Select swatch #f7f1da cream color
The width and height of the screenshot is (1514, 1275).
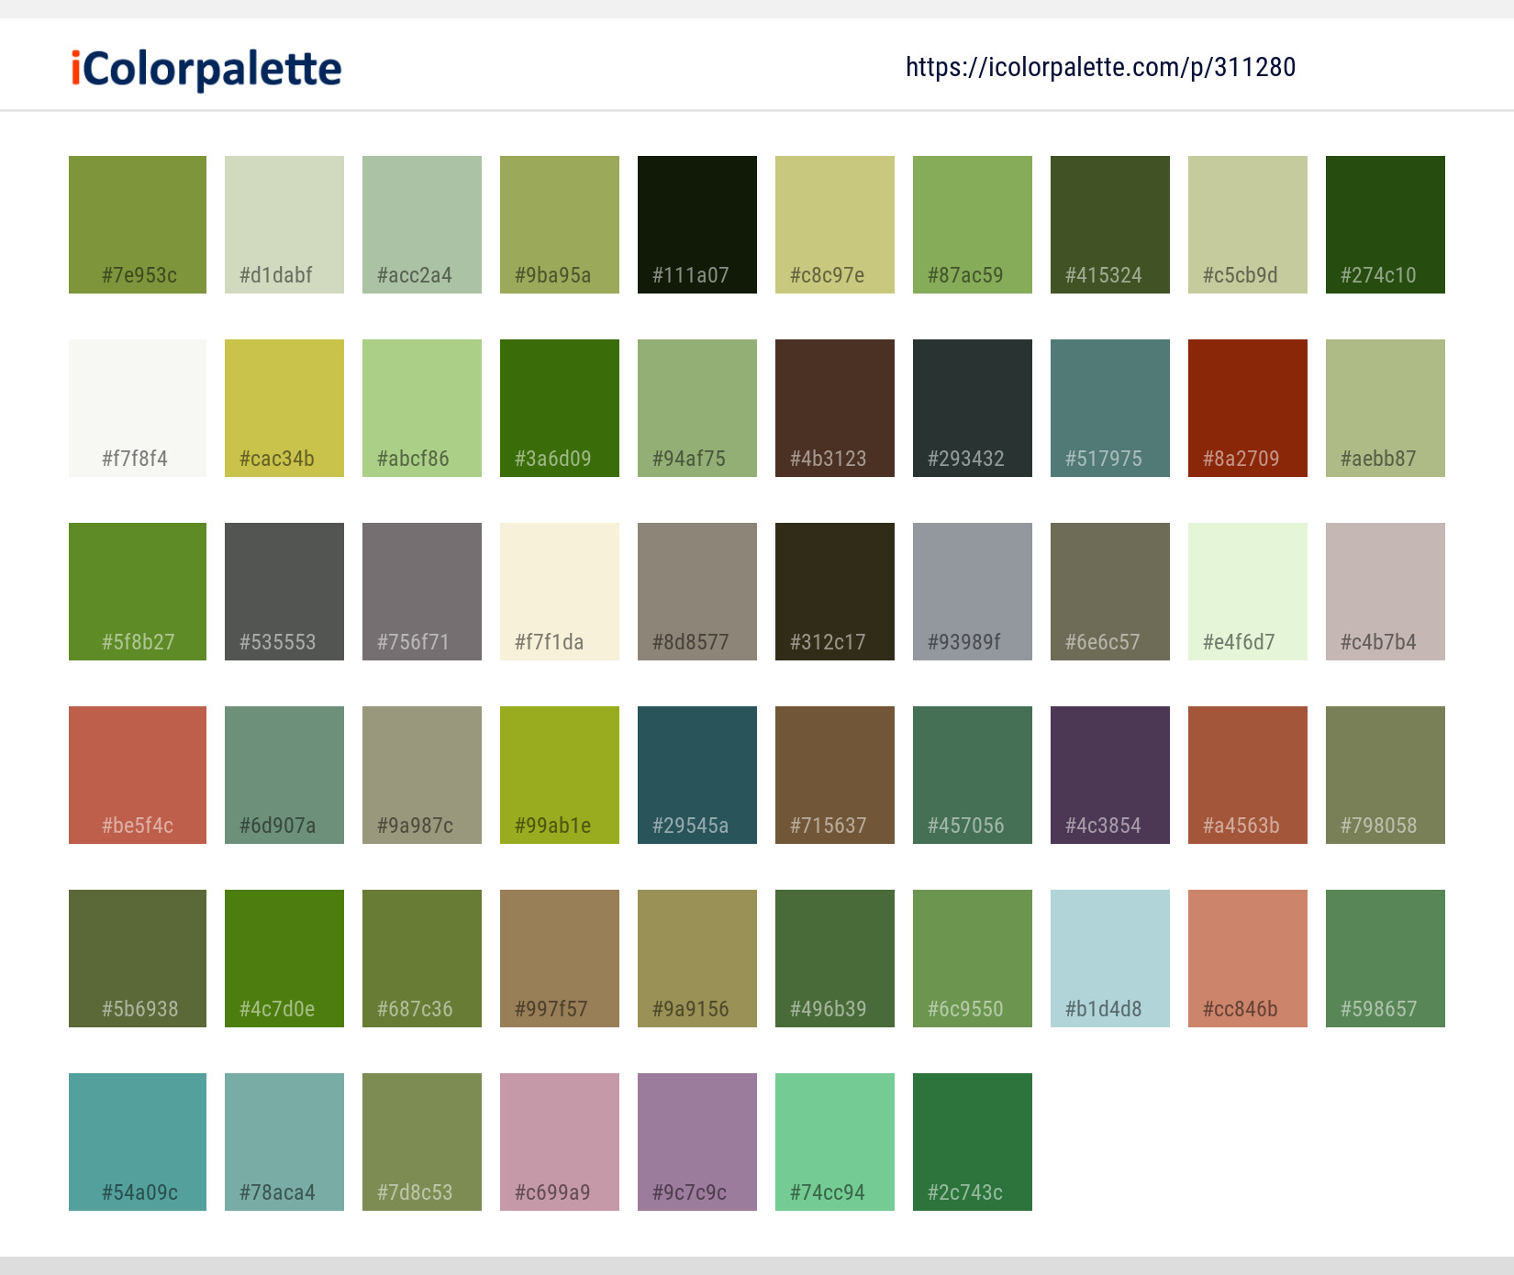(x=559, y=591)
